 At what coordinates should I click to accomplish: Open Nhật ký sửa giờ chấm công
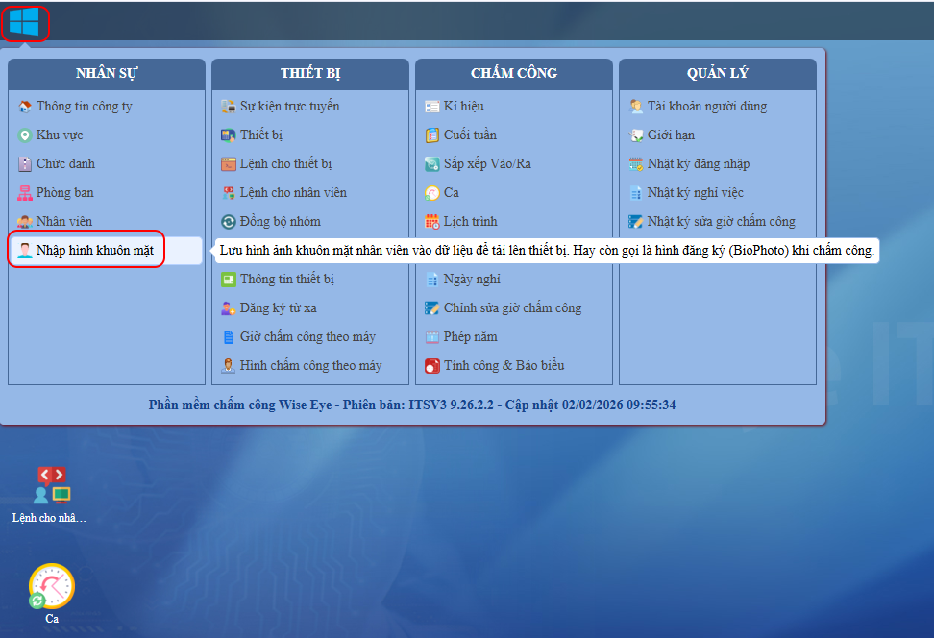(x=721, y=222)
